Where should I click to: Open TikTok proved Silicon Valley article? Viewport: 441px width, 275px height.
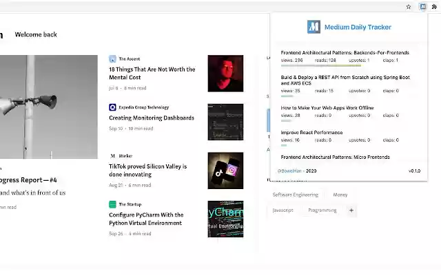point(147,170)
